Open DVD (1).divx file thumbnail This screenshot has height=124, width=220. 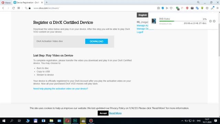154,21
